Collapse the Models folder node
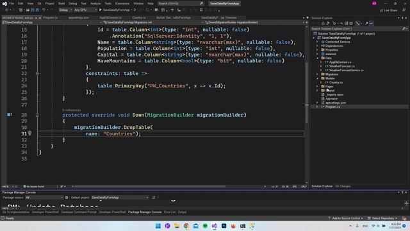This screenshot has height=231, width=410. click(318, 78)
